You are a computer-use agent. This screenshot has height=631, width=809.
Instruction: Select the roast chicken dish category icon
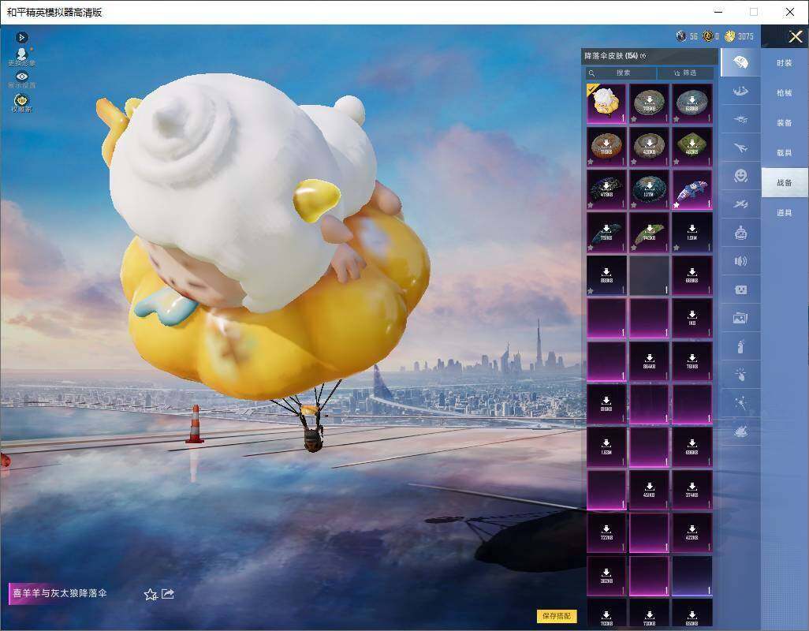740,431
